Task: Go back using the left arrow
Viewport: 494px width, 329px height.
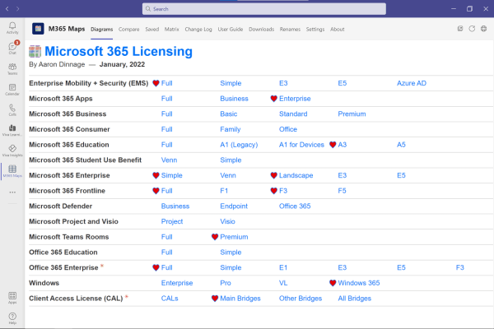Action: (7, 9)
